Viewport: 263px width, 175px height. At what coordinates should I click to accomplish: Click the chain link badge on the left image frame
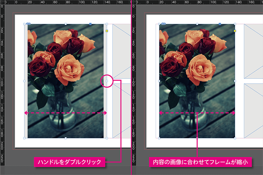[x=28, y=24]
